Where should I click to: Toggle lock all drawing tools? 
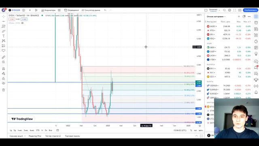[x=4, y=78]
